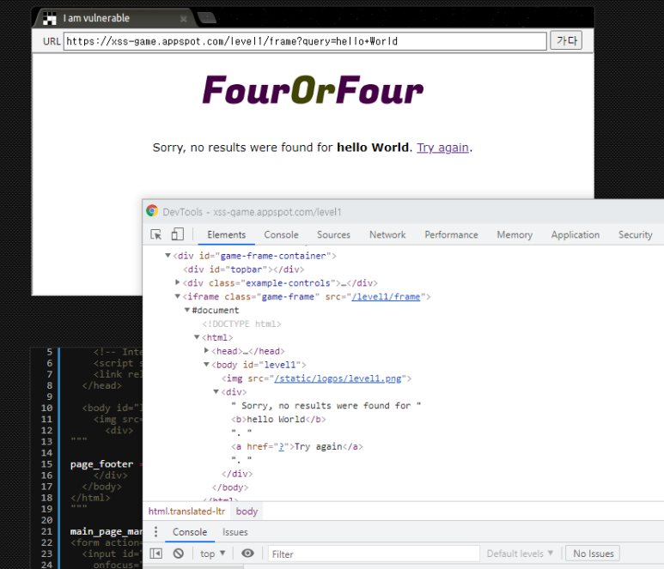
Task: Select the DOCTYPE html line
Action: point(241,324)
